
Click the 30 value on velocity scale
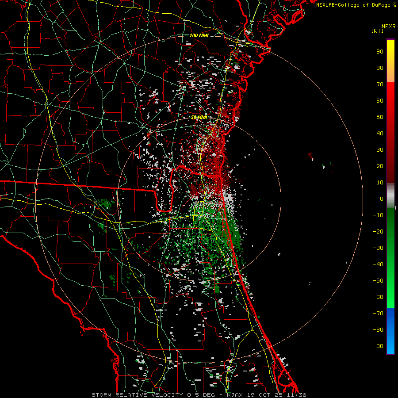tap(380, 150)
